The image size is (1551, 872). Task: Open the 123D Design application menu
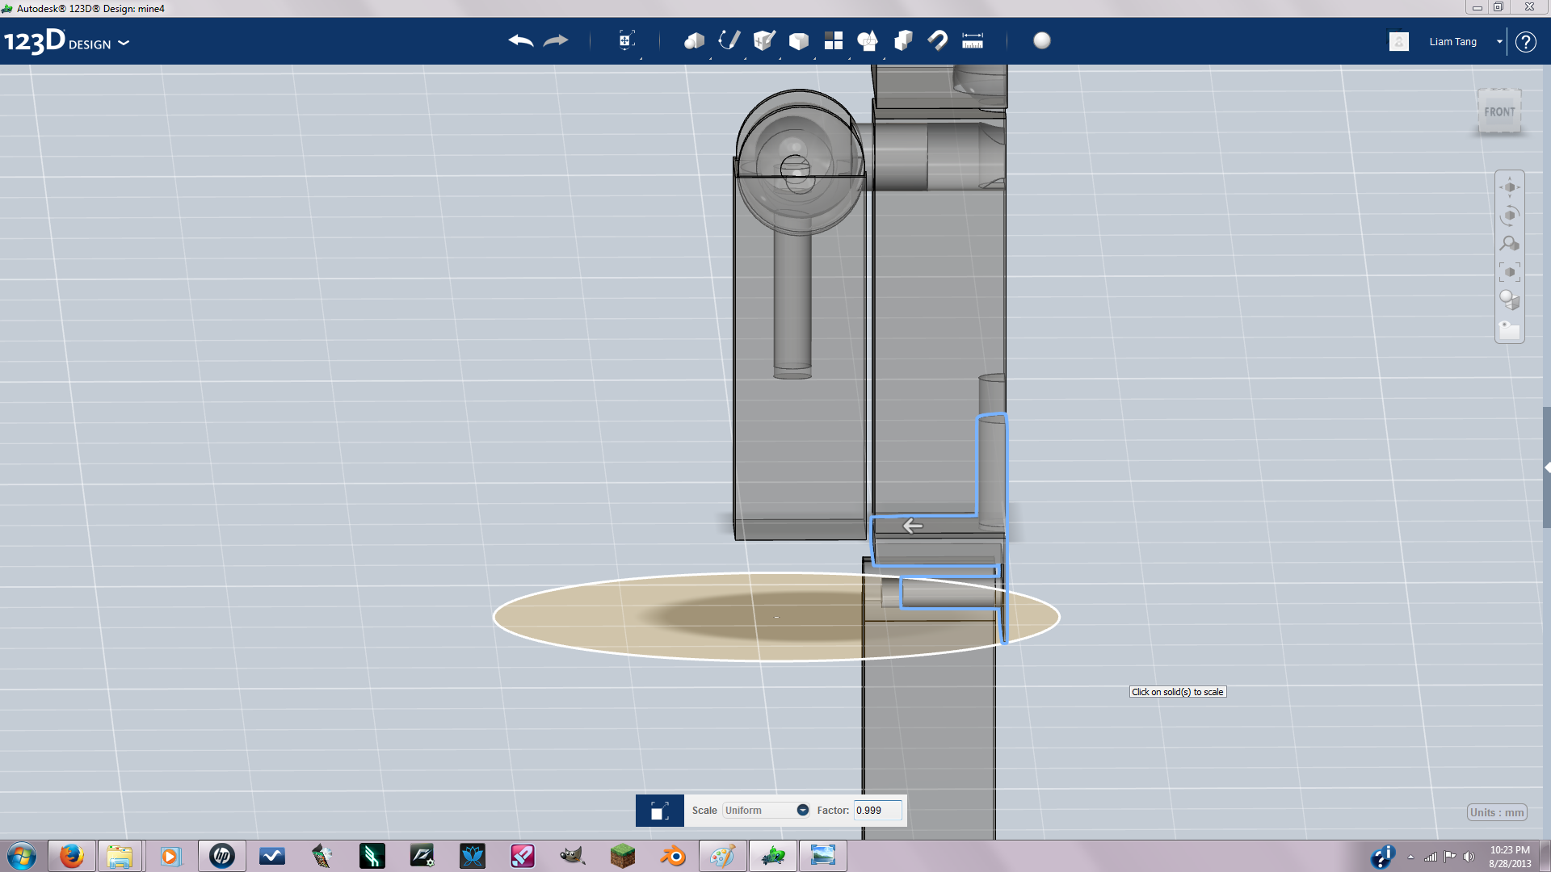click(66, 41)
